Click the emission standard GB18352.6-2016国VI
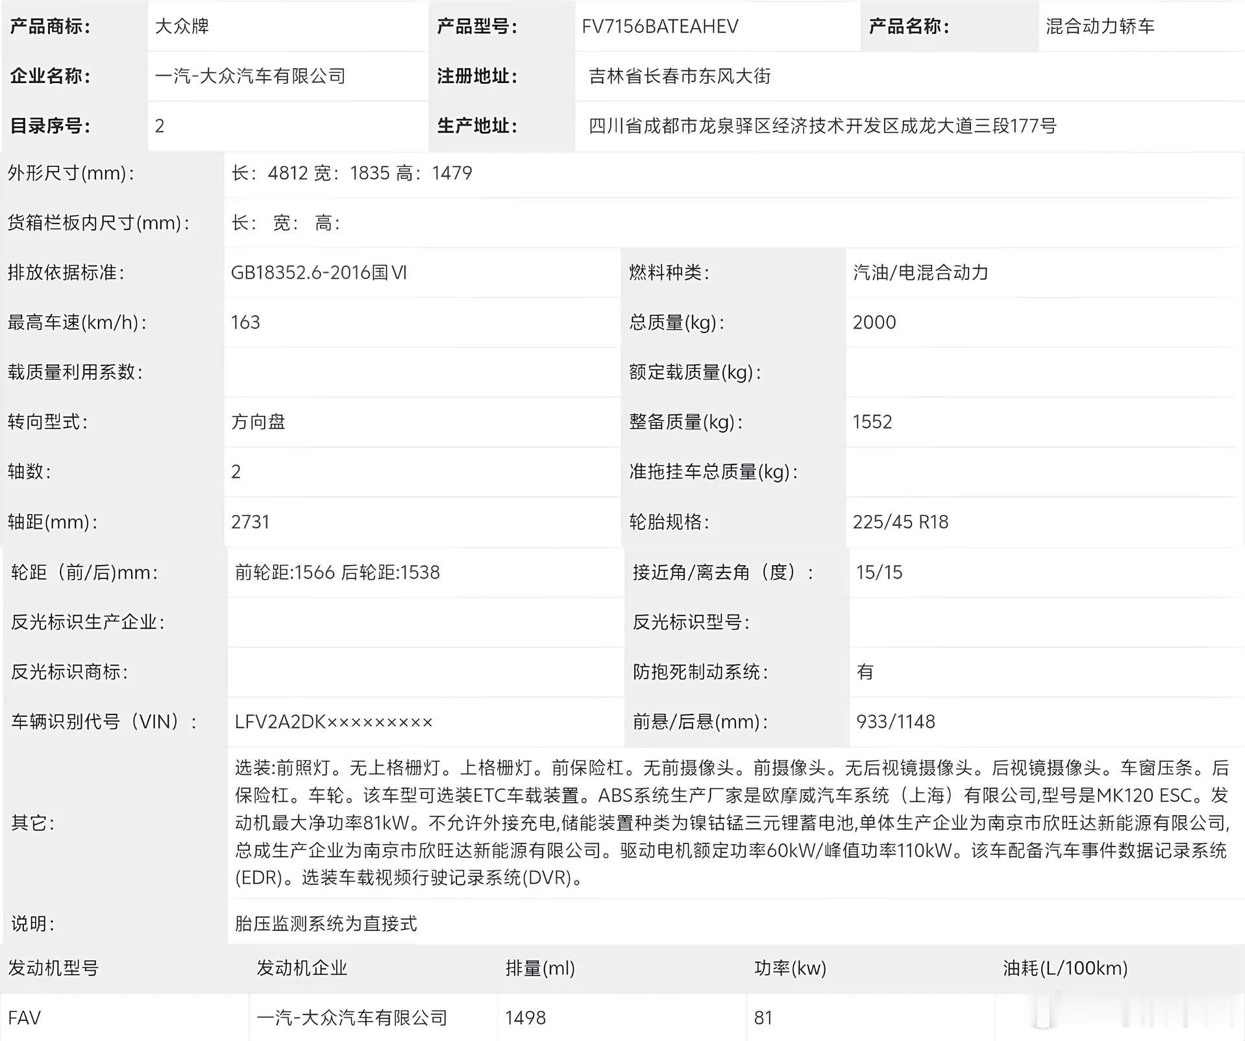Image resolution: width=1245 pixels, height=1041 pixels. (319, 273)
